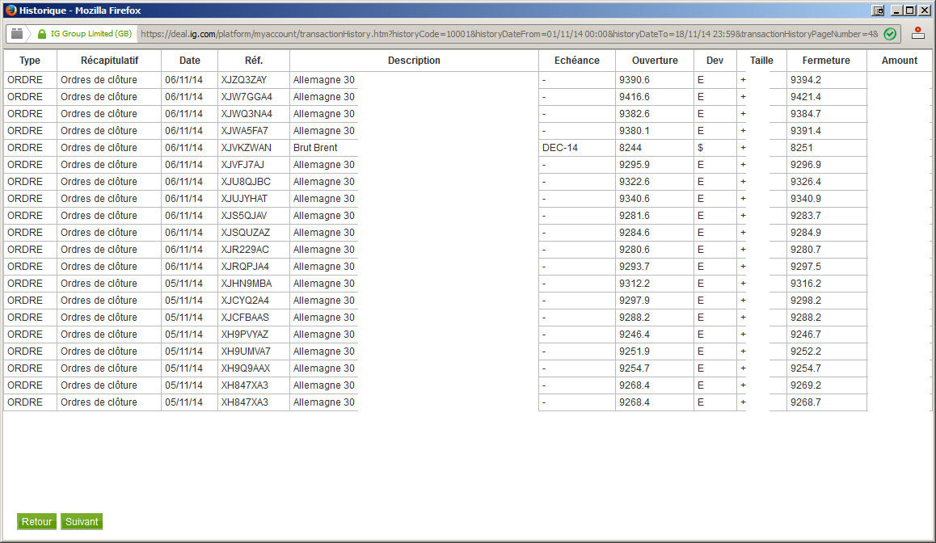
Task: Select reference XJR229AC
Action: 245,250
